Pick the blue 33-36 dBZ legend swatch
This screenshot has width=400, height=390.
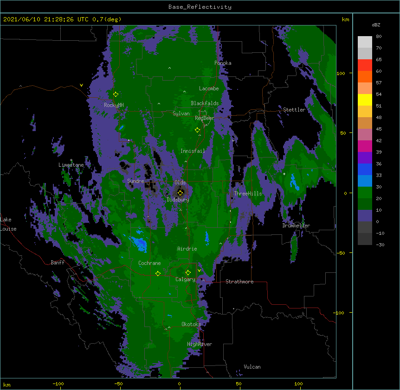[x=365, y=169]
